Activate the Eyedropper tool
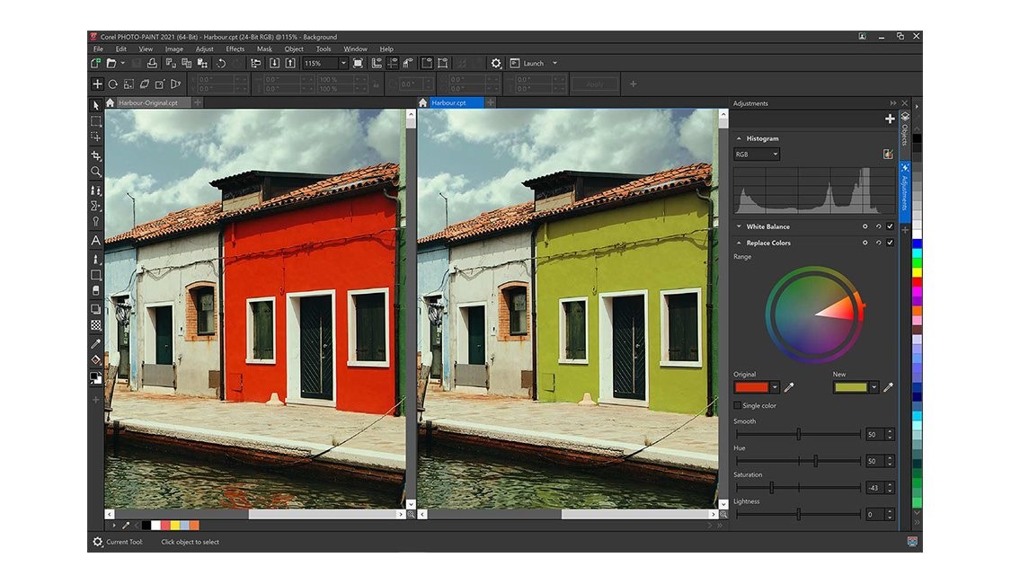1011x584 pixels. (96, 343)
